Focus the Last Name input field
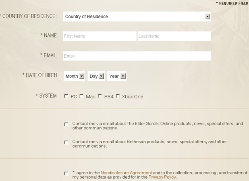The image size is (249, 181). [174, 36]
